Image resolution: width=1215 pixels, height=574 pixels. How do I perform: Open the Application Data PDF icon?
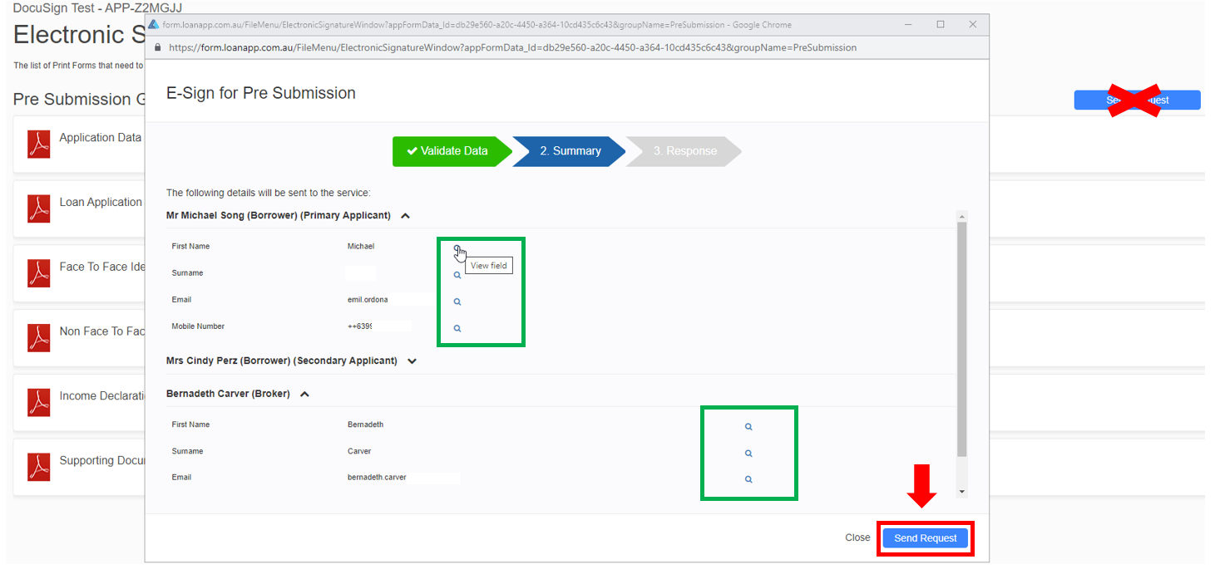tap(39, 144)
